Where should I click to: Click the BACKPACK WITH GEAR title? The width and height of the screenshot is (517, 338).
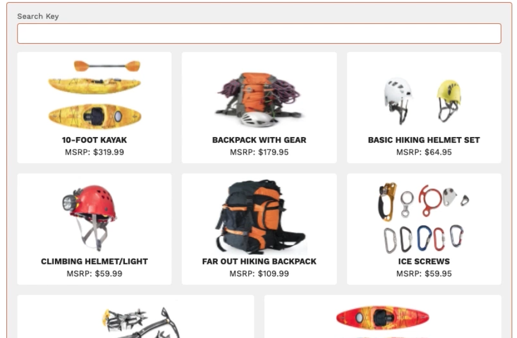259,140
